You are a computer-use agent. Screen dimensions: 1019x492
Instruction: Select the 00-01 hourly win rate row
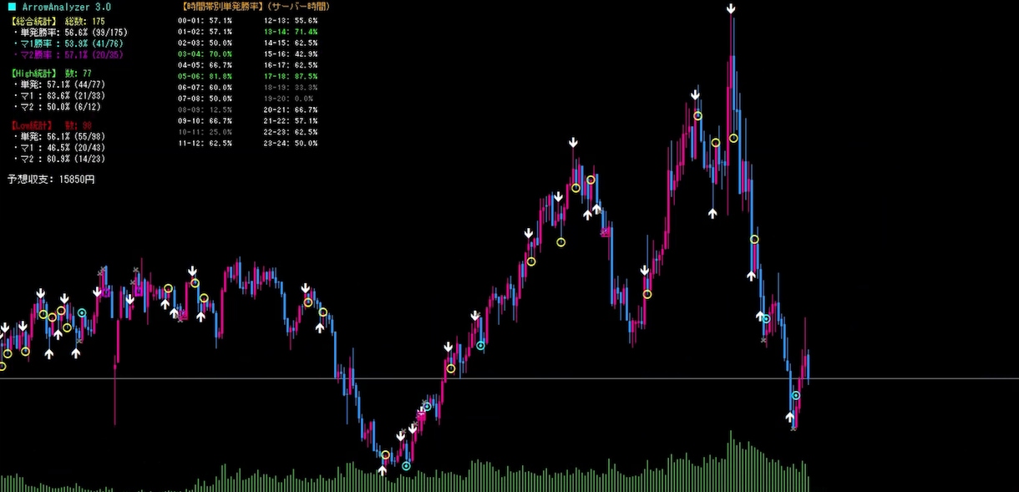[x=205, y=20]
